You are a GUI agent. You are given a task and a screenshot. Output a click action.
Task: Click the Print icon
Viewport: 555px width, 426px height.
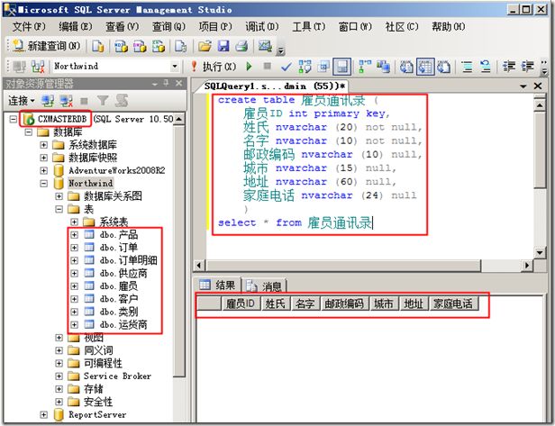click(241, 46)
